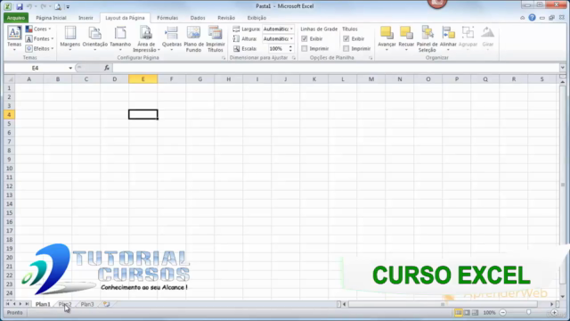Click the Agrupar group button
This screenshot has width=570, height=321.
click(468, 37)
